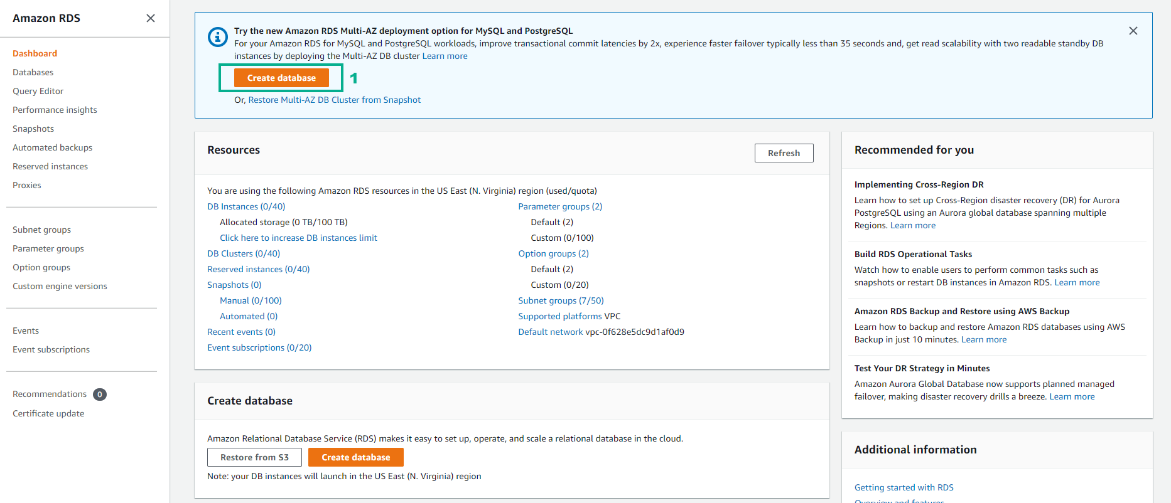This screenshot has width=1171, height=503.
Task: Open DB Instances (0/40) link
Action: (246, 206)
